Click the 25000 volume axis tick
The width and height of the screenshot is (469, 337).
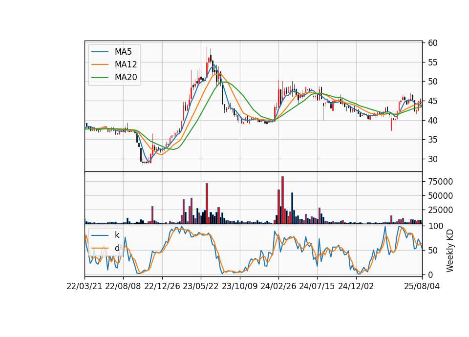pos(440,210)
